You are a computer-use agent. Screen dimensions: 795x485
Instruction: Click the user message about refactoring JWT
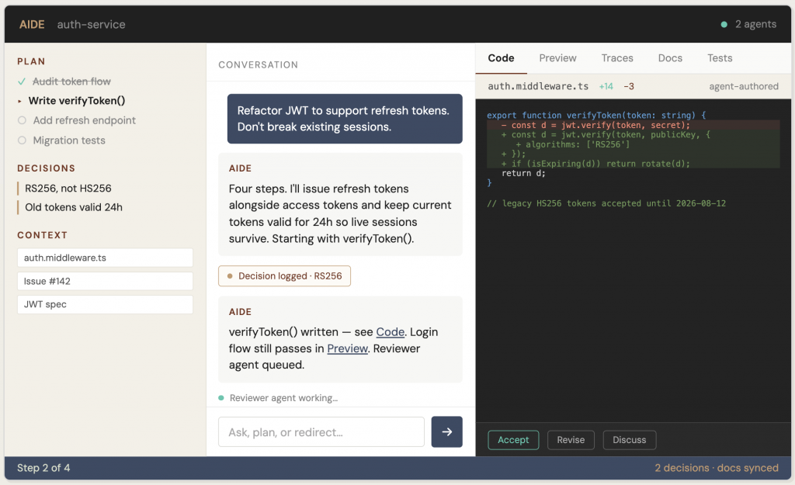(x=345, y=119)
